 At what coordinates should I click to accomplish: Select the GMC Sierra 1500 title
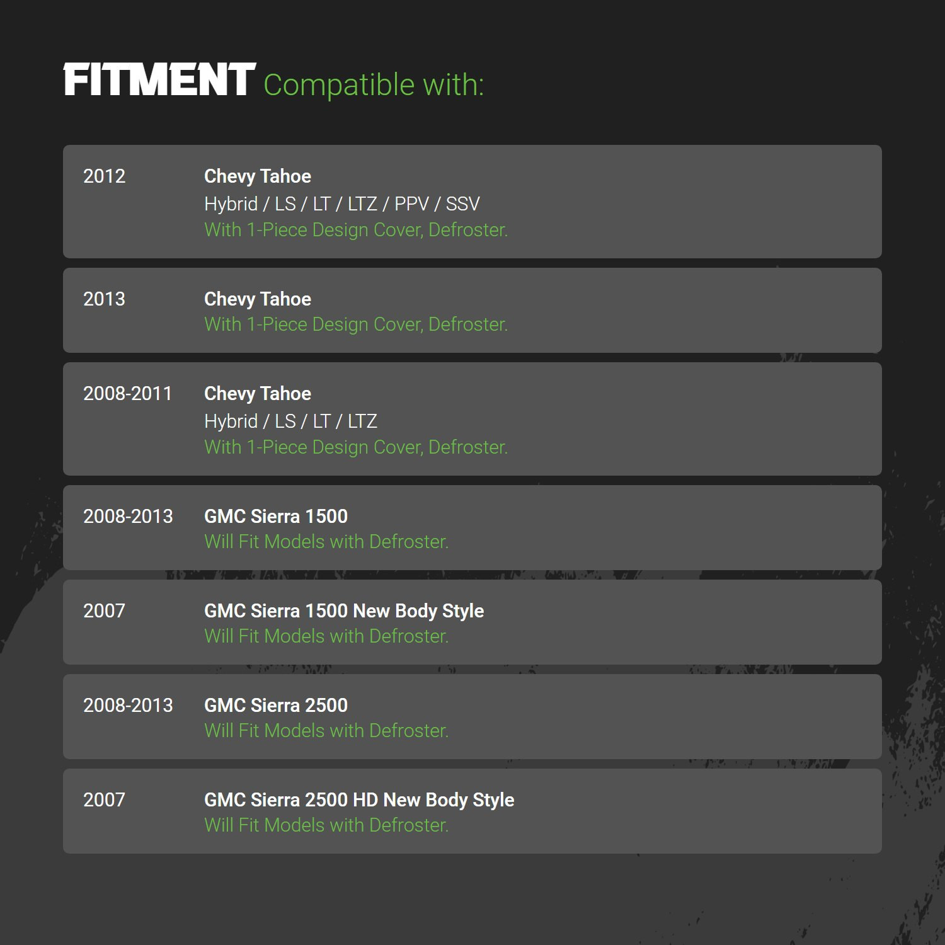pos(276,517)
